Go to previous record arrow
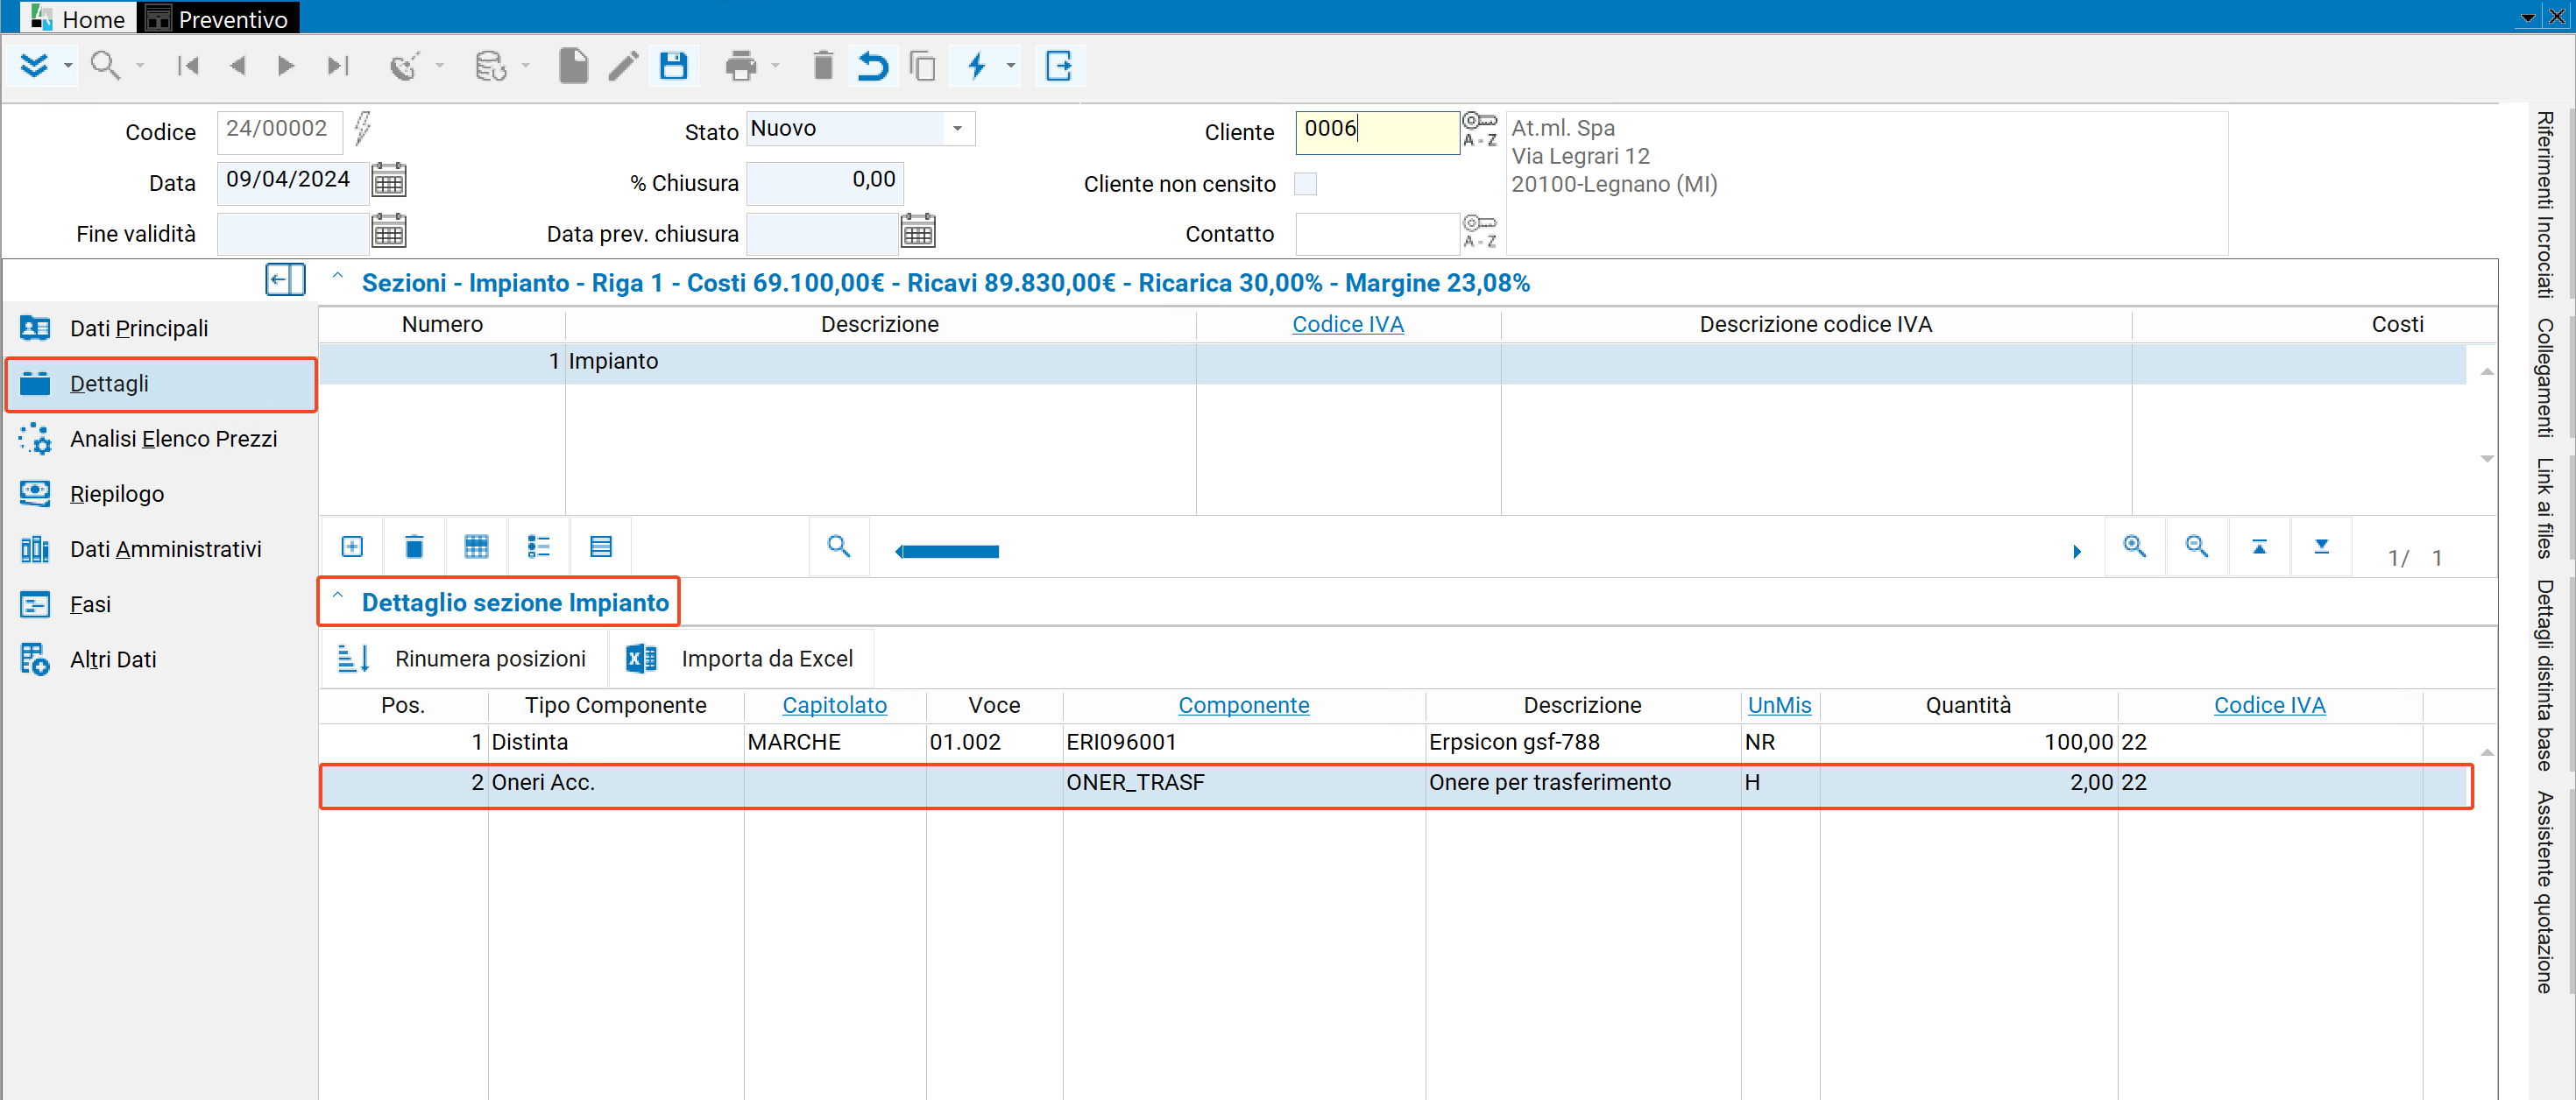This screenshot has width=2576, height=1100. pyautogui.click(x=237, y=66)
